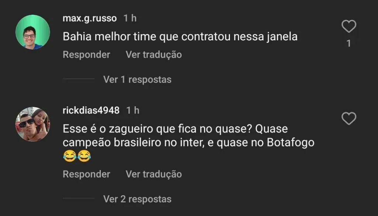378x216 pixels.
Task: Like max.g.russo's comment with the heart
Action: [x=348, y=27]
